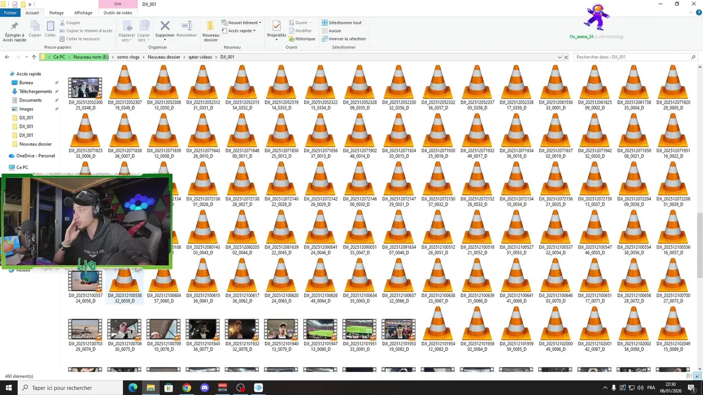
Task: Open Bureau in the navigation pane
Action: point(26,83)
